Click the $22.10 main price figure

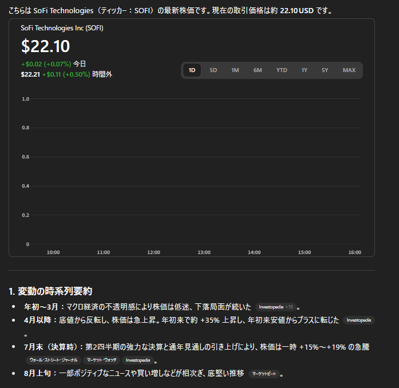(46, 46)
